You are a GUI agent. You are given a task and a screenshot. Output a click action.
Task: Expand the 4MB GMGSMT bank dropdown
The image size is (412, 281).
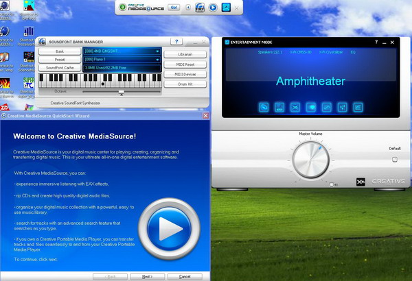157,51
